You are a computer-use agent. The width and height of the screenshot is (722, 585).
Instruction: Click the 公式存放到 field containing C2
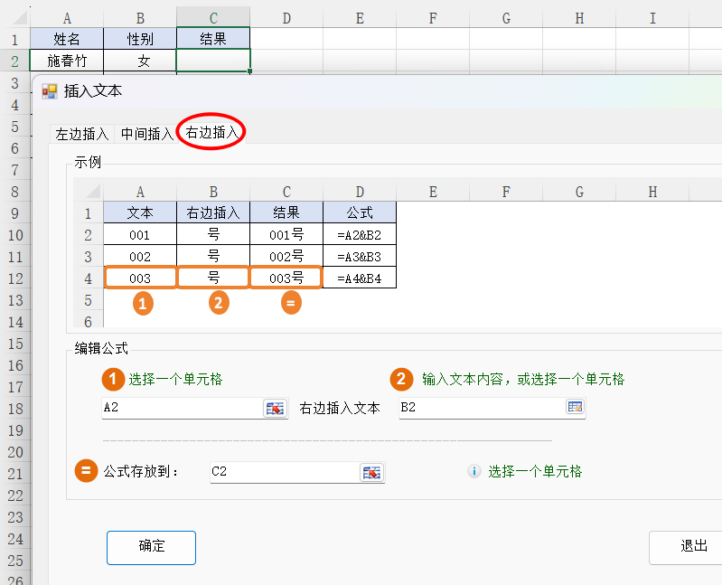click(282, 472)
